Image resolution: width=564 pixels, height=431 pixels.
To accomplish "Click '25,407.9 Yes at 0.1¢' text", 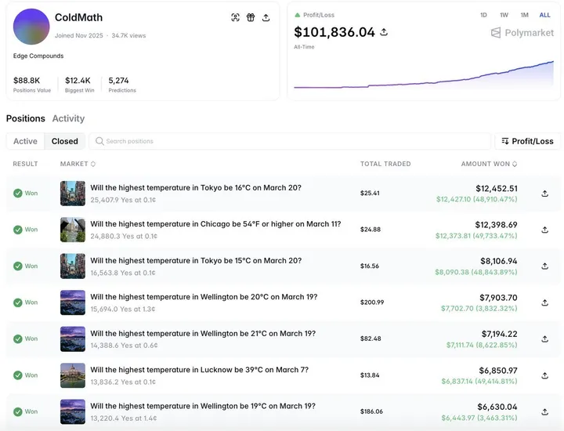I will tap(123, 200).
